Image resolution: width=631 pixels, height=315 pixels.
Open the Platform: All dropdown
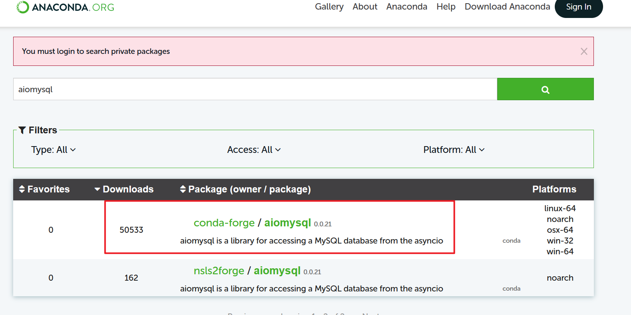(x=454, y=150)
